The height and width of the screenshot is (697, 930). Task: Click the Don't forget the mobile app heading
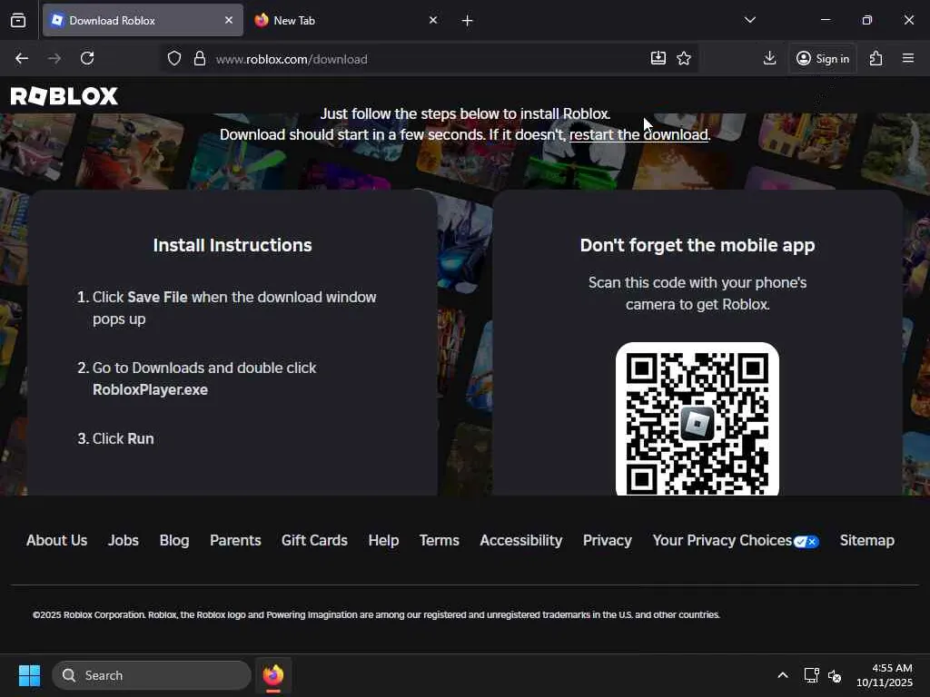(x=697, y=245)
